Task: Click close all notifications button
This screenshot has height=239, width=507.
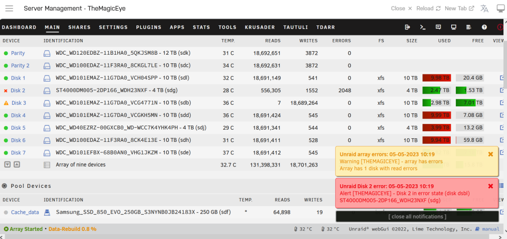Action: tap(417, 216)
